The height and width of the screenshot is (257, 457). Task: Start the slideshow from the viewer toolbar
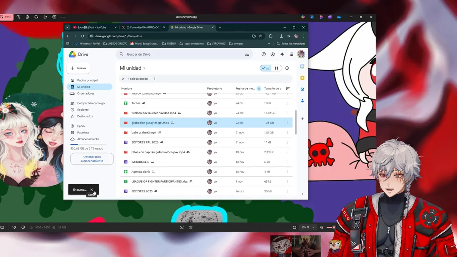click(x=54, y=17)
